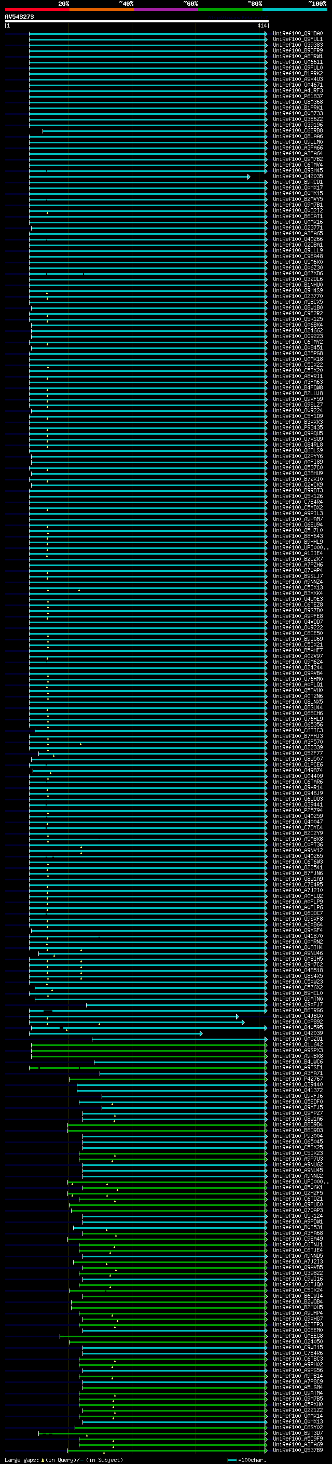Select label UniRef100_B9T3D7
Screen dimensions: 332x1464
tap(298, 1433)
